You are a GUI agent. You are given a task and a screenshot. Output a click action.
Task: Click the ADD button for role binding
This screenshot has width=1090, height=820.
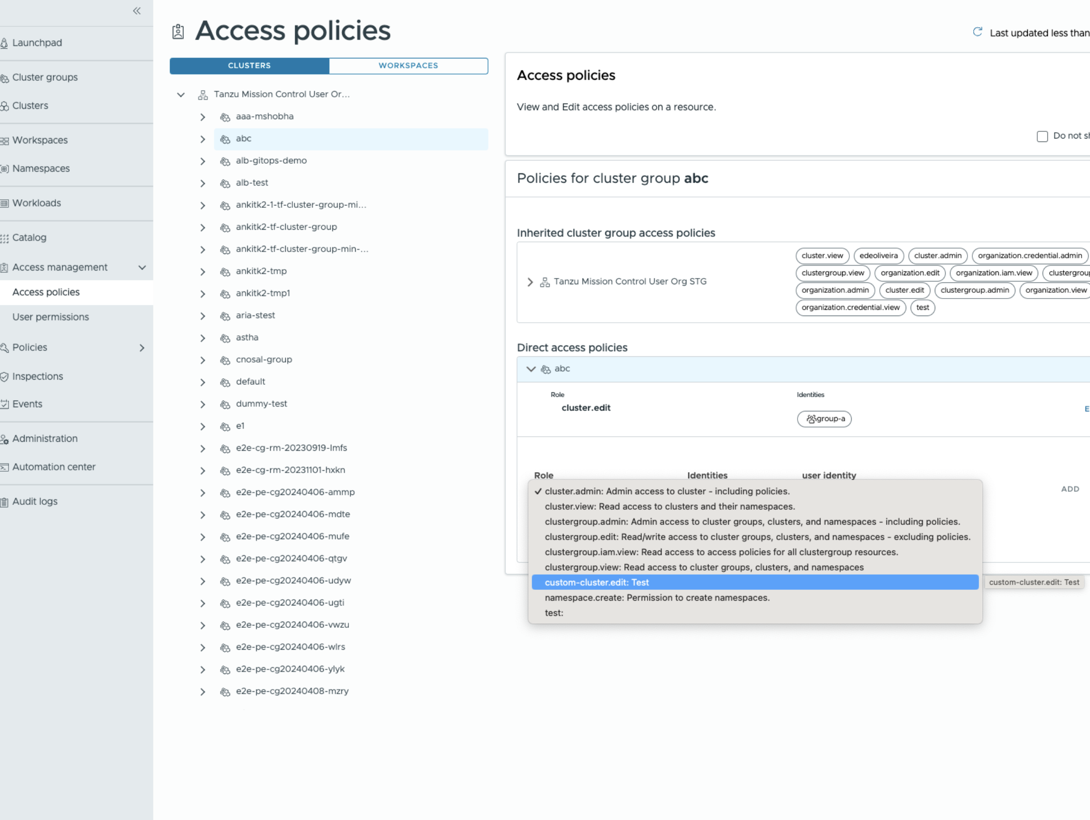(x=1070, y=489)
